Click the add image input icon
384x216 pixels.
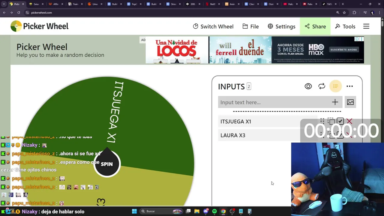point(350,102)
